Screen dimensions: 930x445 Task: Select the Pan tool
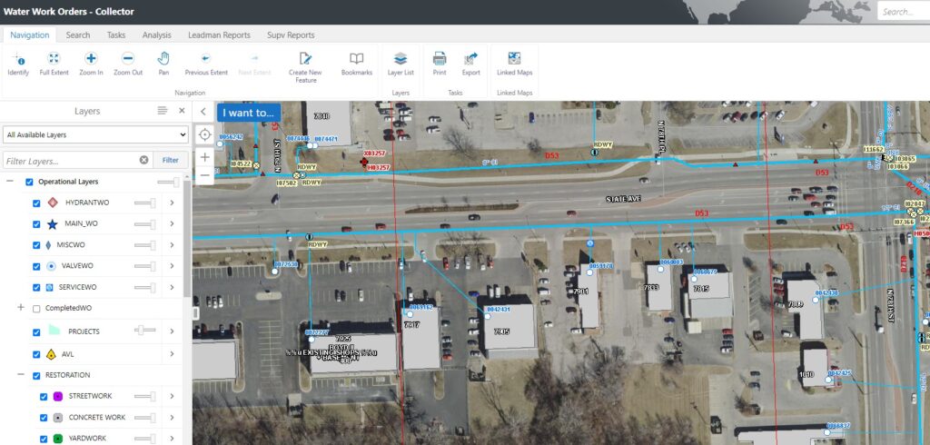click(163, 64)
